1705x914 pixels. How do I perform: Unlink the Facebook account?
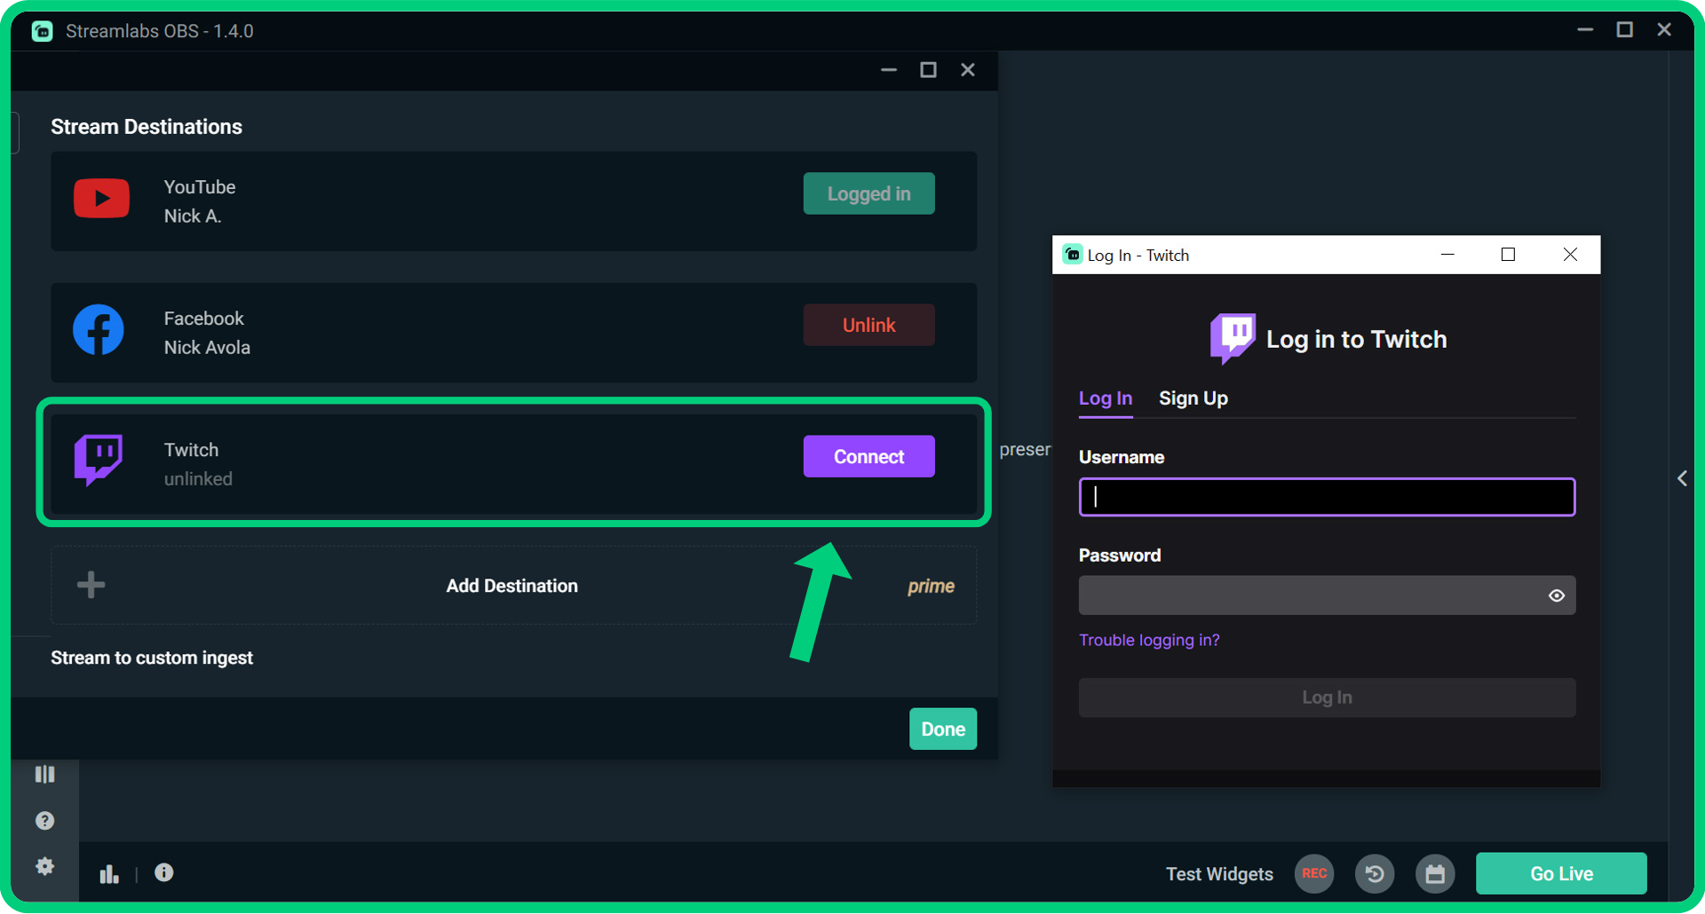point(869,325)
